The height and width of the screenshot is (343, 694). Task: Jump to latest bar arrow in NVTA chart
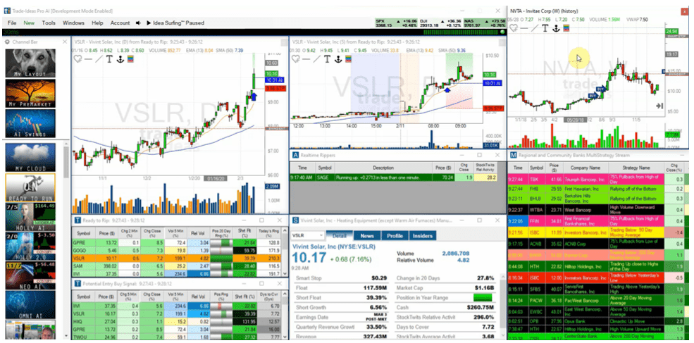click(659, 106)
